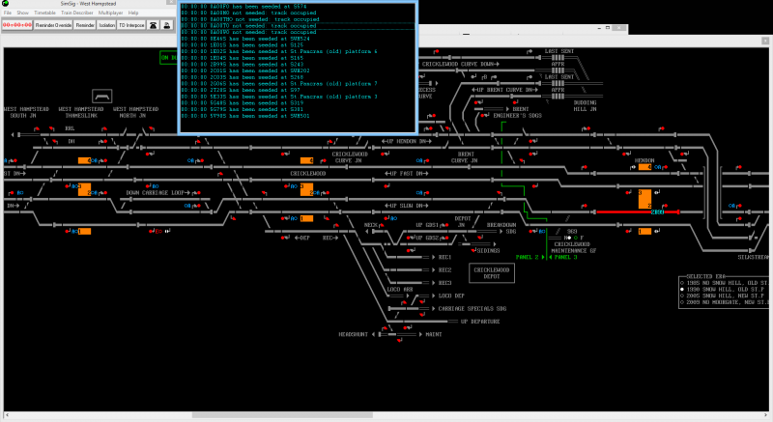Click the green ON DU indicator box
Screen dimensions: 773x422
[168, 58]
